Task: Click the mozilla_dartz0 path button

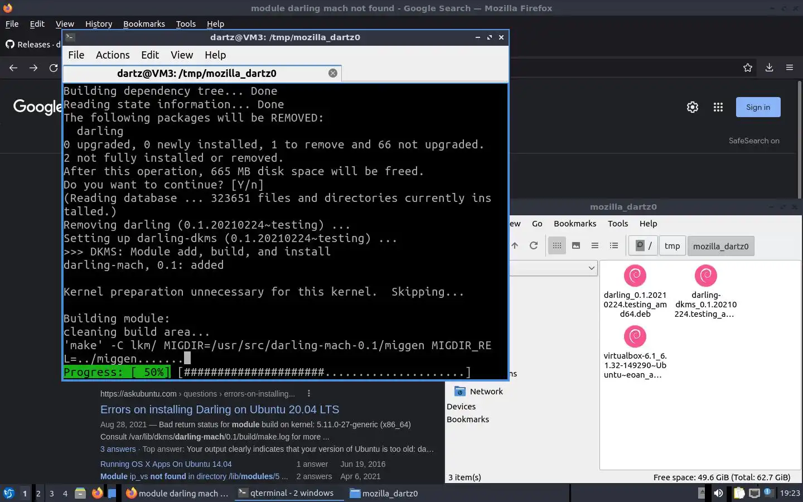Action: pyautogui.click(x=720, y=246)
